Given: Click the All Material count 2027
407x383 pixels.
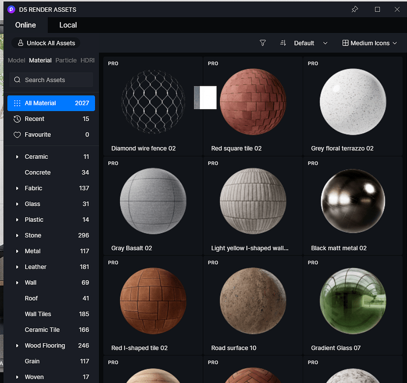Looking at the screenshot, I should click(x=82, y=103).
